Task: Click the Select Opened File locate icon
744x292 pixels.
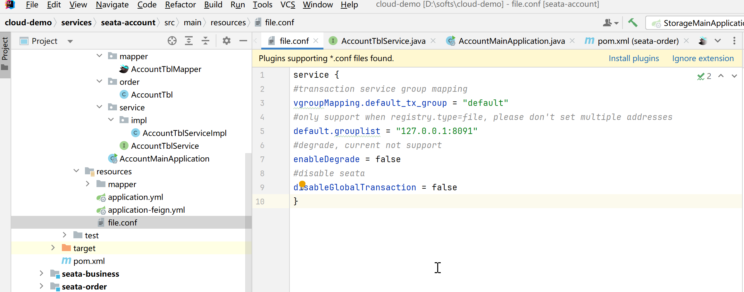Action: click(x=172, y=41)
